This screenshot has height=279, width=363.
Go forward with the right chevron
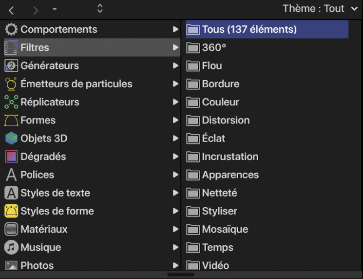[x=36, y=10]
